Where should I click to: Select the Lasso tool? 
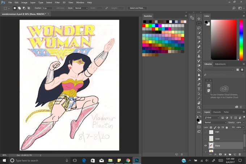pos(199,28)
